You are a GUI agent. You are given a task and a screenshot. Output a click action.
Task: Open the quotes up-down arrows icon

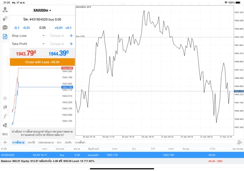5,19
